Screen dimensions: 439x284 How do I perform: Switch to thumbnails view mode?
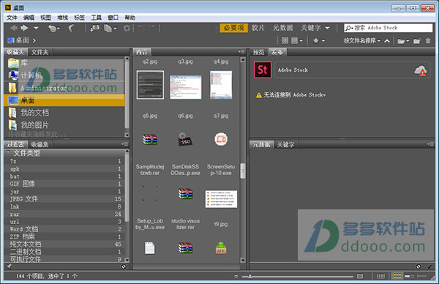click(x=397, y=276)
